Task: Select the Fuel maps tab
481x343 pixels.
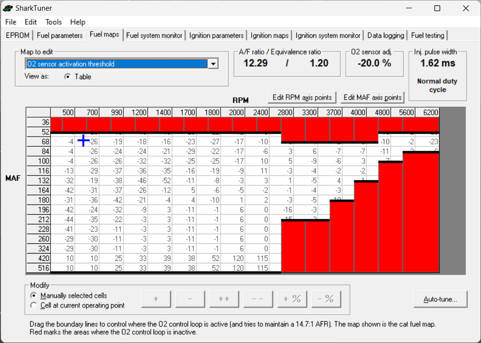Action: (x=104, y=34)
